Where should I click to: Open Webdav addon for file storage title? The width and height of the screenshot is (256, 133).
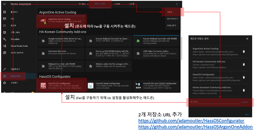point(112,64)
